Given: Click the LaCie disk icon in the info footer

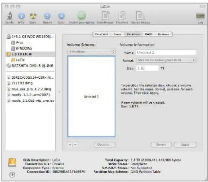Looking at the screenshot, I should pyautogui.click(x=12, y=162).
